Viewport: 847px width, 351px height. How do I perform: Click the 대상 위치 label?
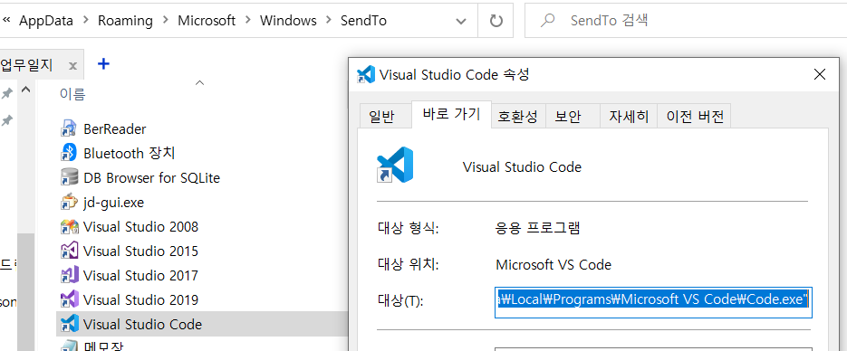(408, 265)
